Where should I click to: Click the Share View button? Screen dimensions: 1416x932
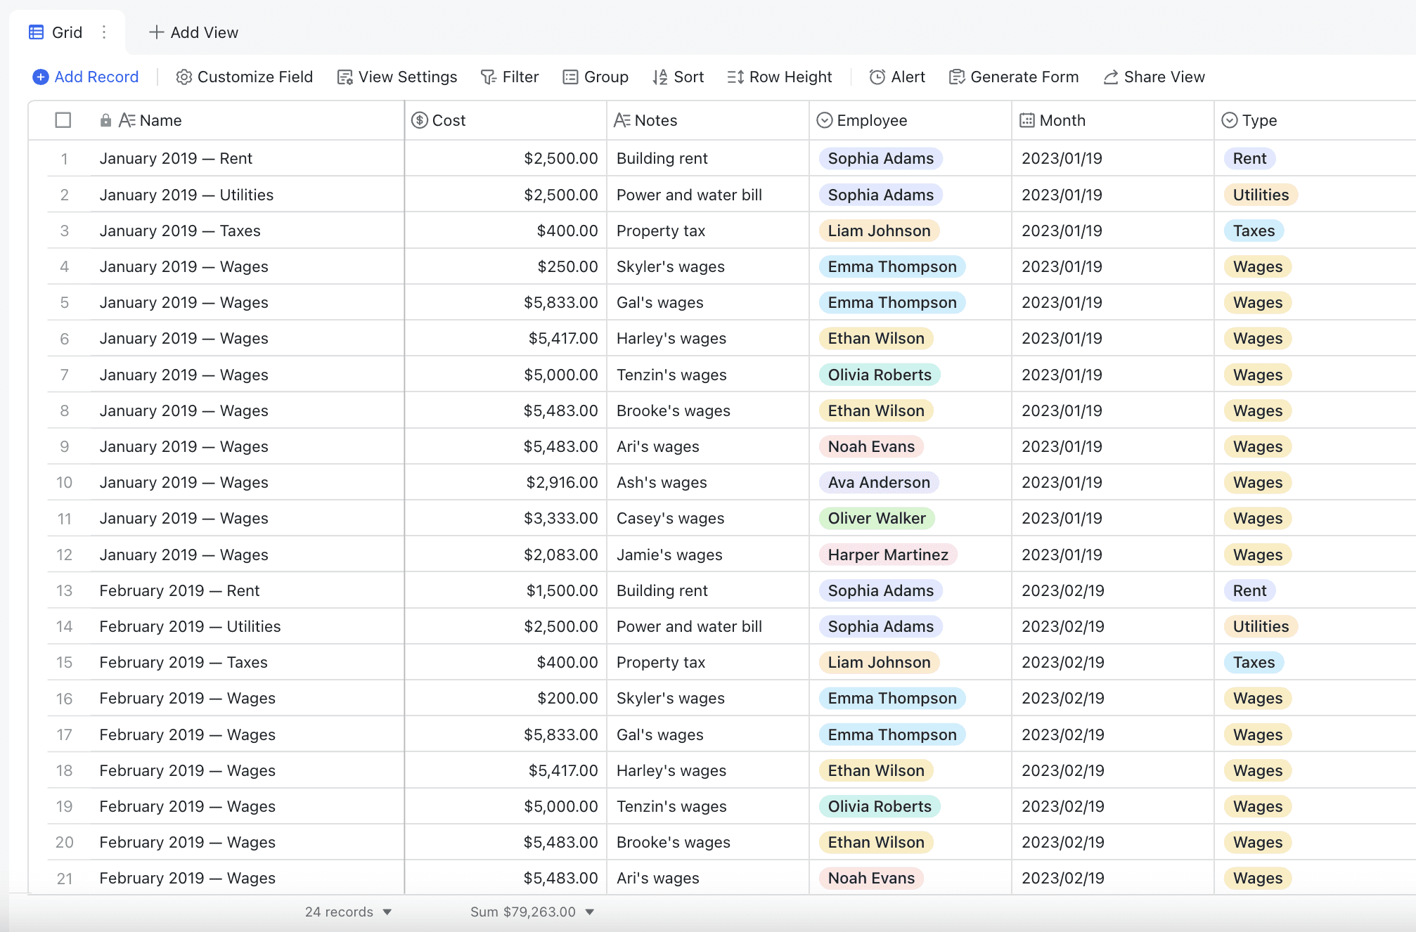pos(1154,77)
